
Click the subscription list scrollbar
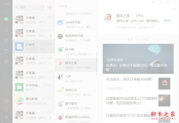pos(97,64)
